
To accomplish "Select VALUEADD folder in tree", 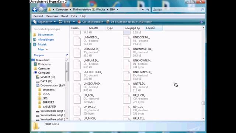I will 49,106.
